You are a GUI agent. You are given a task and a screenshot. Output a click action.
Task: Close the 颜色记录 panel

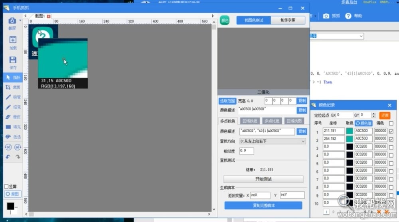pos(389,105)
